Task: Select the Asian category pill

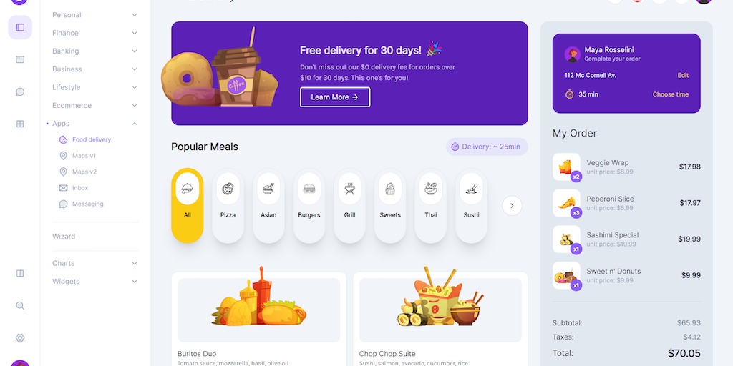Action: pos(268,205)
